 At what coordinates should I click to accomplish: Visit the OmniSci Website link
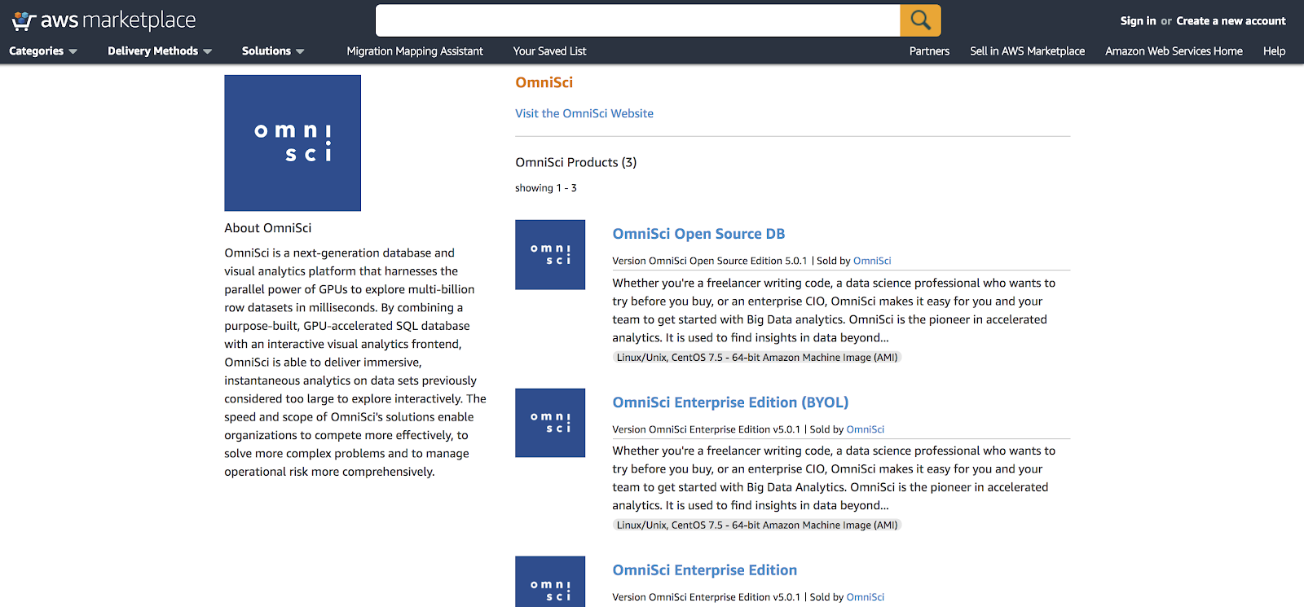tap(584, 114)
